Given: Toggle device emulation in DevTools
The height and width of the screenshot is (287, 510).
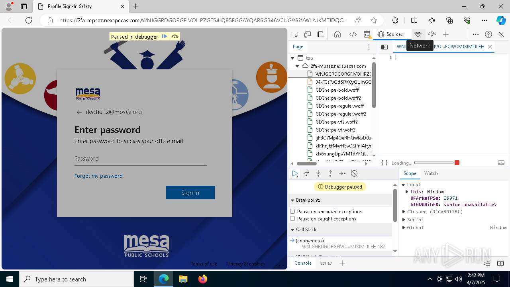Looking at the screenshot, I should click(308, 34).
